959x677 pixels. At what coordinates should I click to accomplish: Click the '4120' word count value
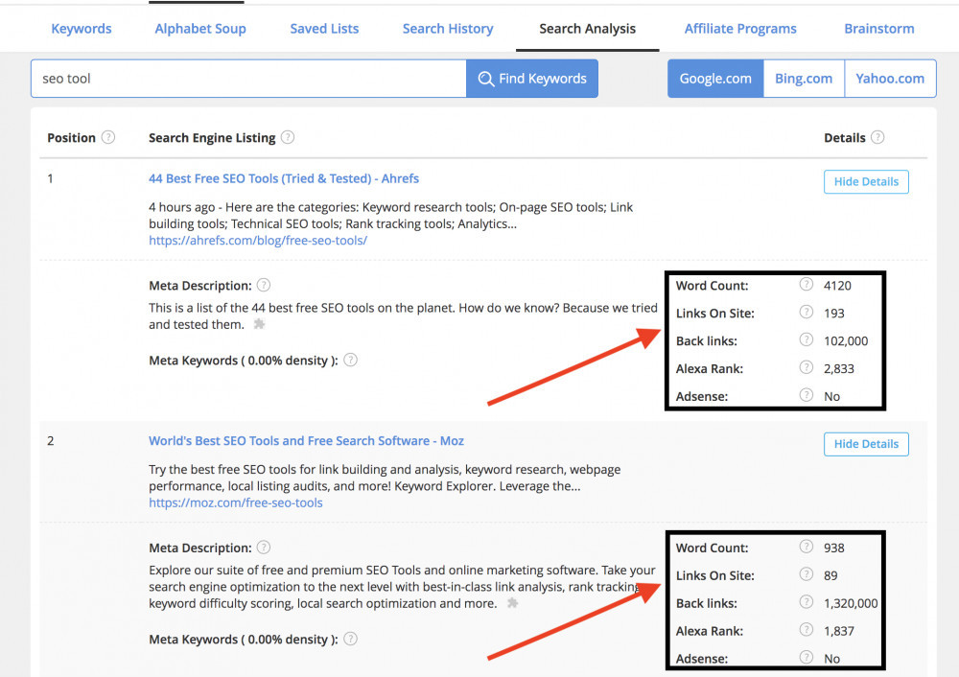837,286
